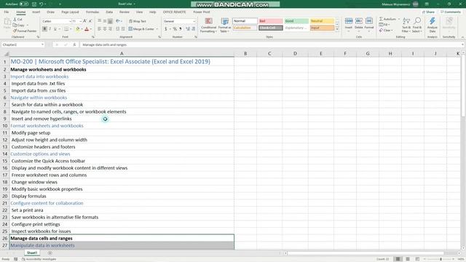Click the Copy button in Clipboard group
The width and height of the screenshot is (466, 262).
pyautogui.click(x=19, y=25)
